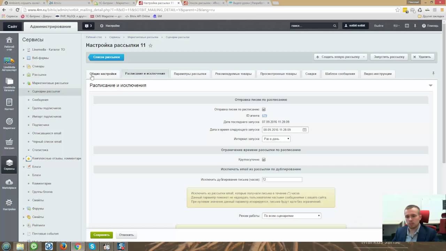
Task: Expand Linemedia - Каталог ТО tree node
Action: tap(24, 50)
